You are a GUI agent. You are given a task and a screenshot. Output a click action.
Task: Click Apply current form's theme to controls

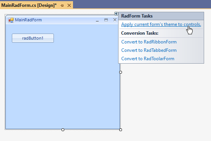click(x=161, y=24)
